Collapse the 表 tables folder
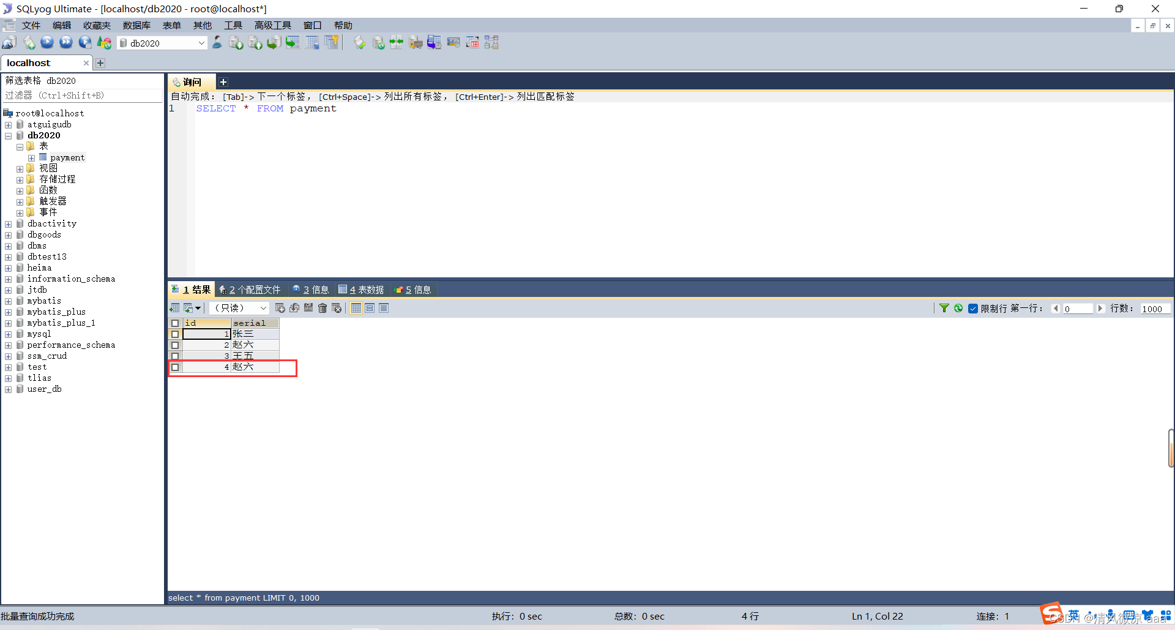The width and height of the screenshot is (1175, 630). click(x=20, y=147)
